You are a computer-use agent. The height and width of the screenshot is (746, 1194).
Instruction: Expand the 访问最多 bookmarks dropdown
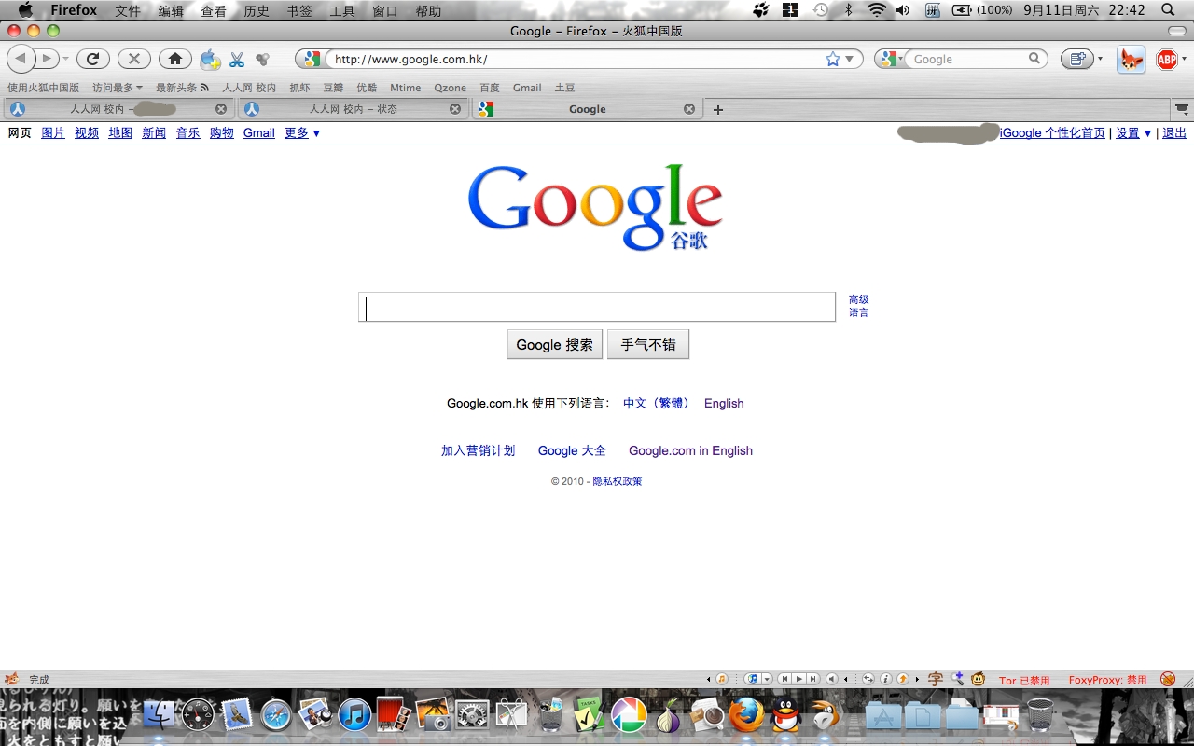118,88
